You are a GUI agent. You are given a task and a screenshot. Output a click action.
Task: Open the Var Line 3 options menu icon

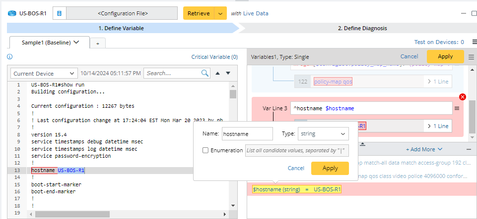point(457,108)
